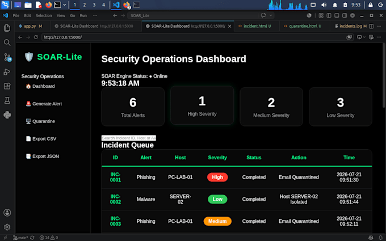This screenshot has width=386, height=241.
Task: Open problems showing 14 errors 0 warnings
Action: click(x=49, y=238)
